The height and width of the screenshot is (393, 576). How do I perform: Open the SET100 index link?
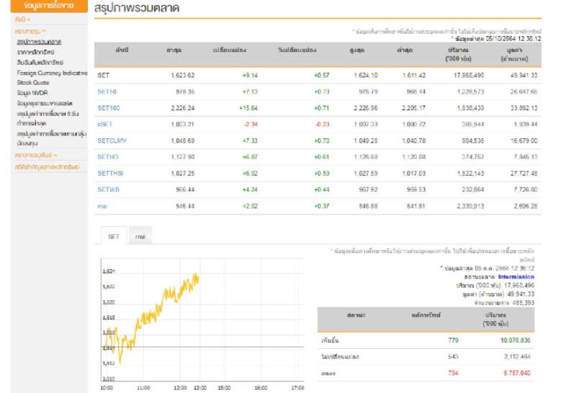109,108
